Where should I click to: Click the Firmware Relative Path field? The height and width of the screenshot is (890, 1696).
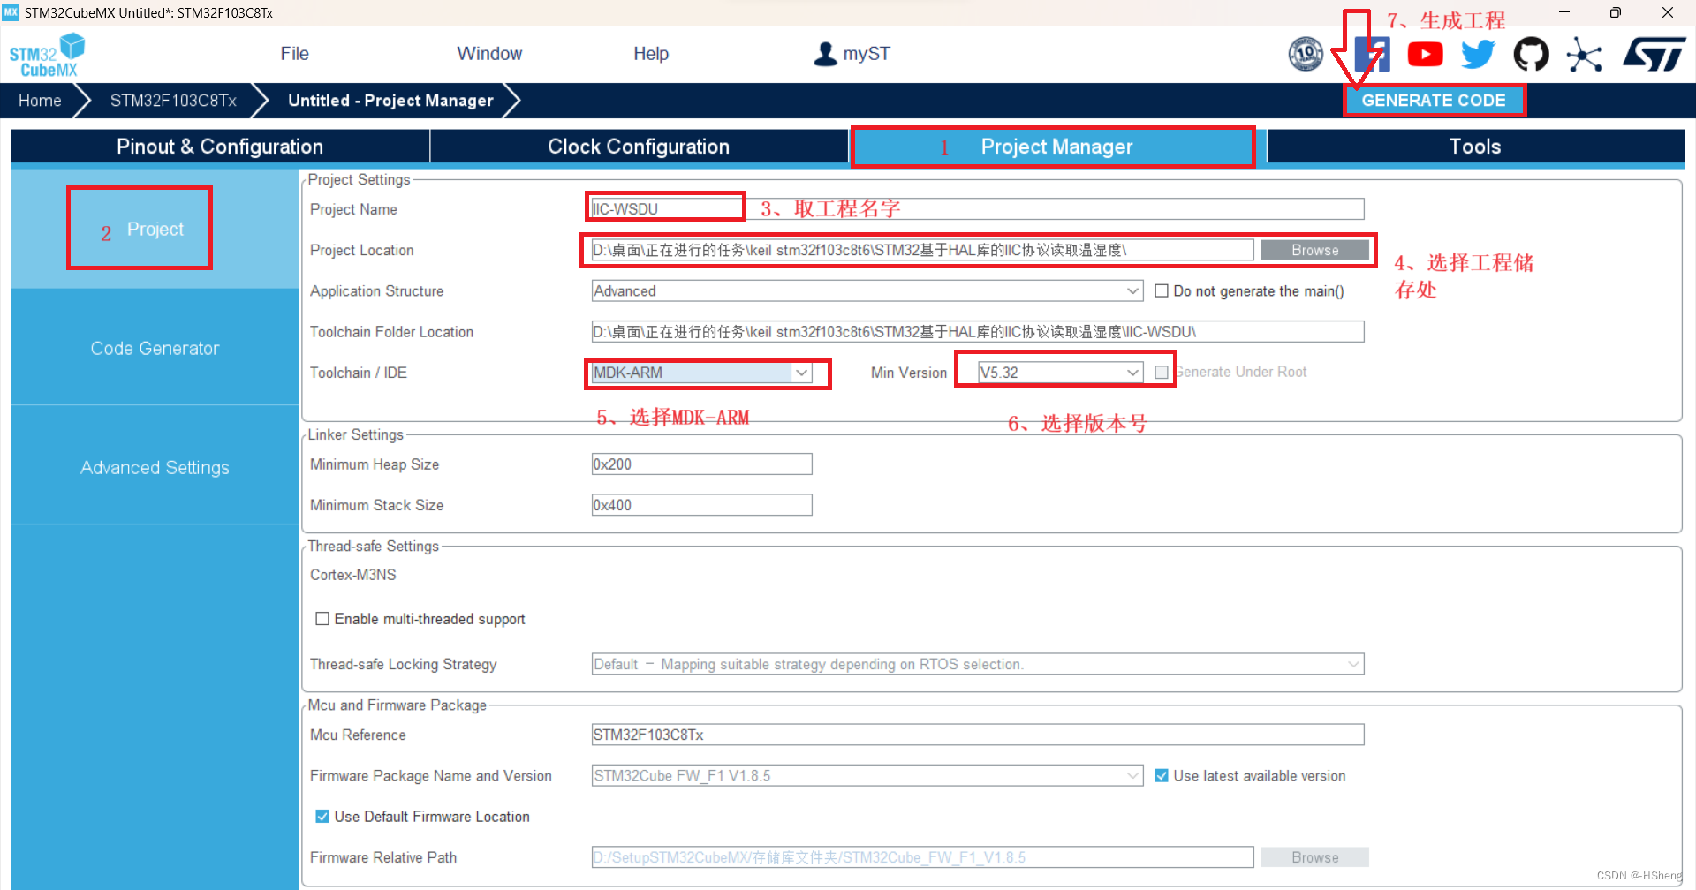click(x=922, y=857)
